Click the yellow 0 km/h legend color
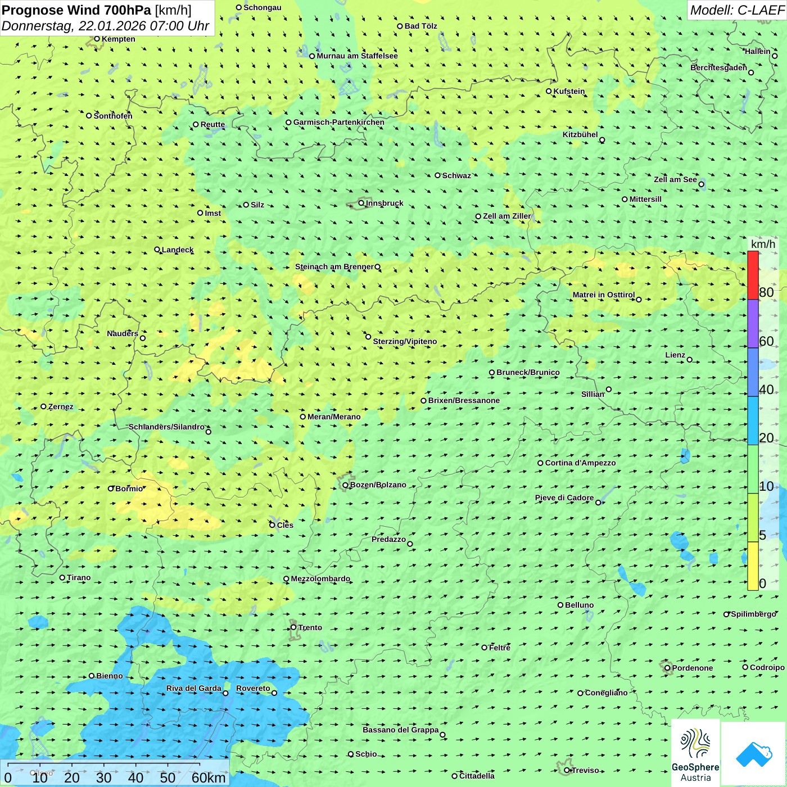Viewport: 787px width, 787px height. 753,566
